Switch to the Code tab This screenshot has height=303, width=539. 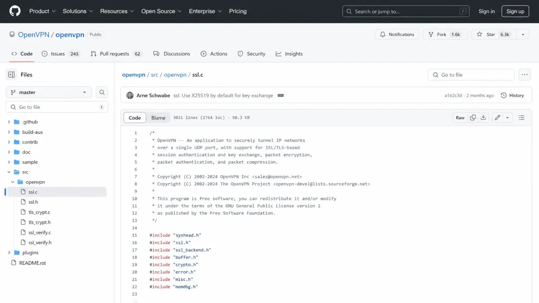[x=22, y=54]
